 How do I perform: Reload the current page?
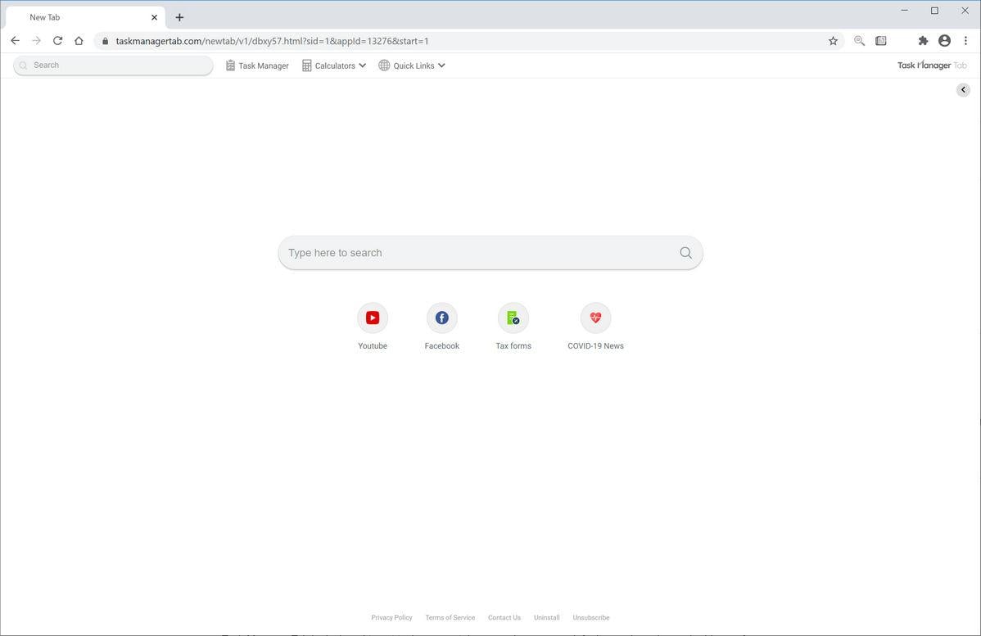[x=57, y=41]
